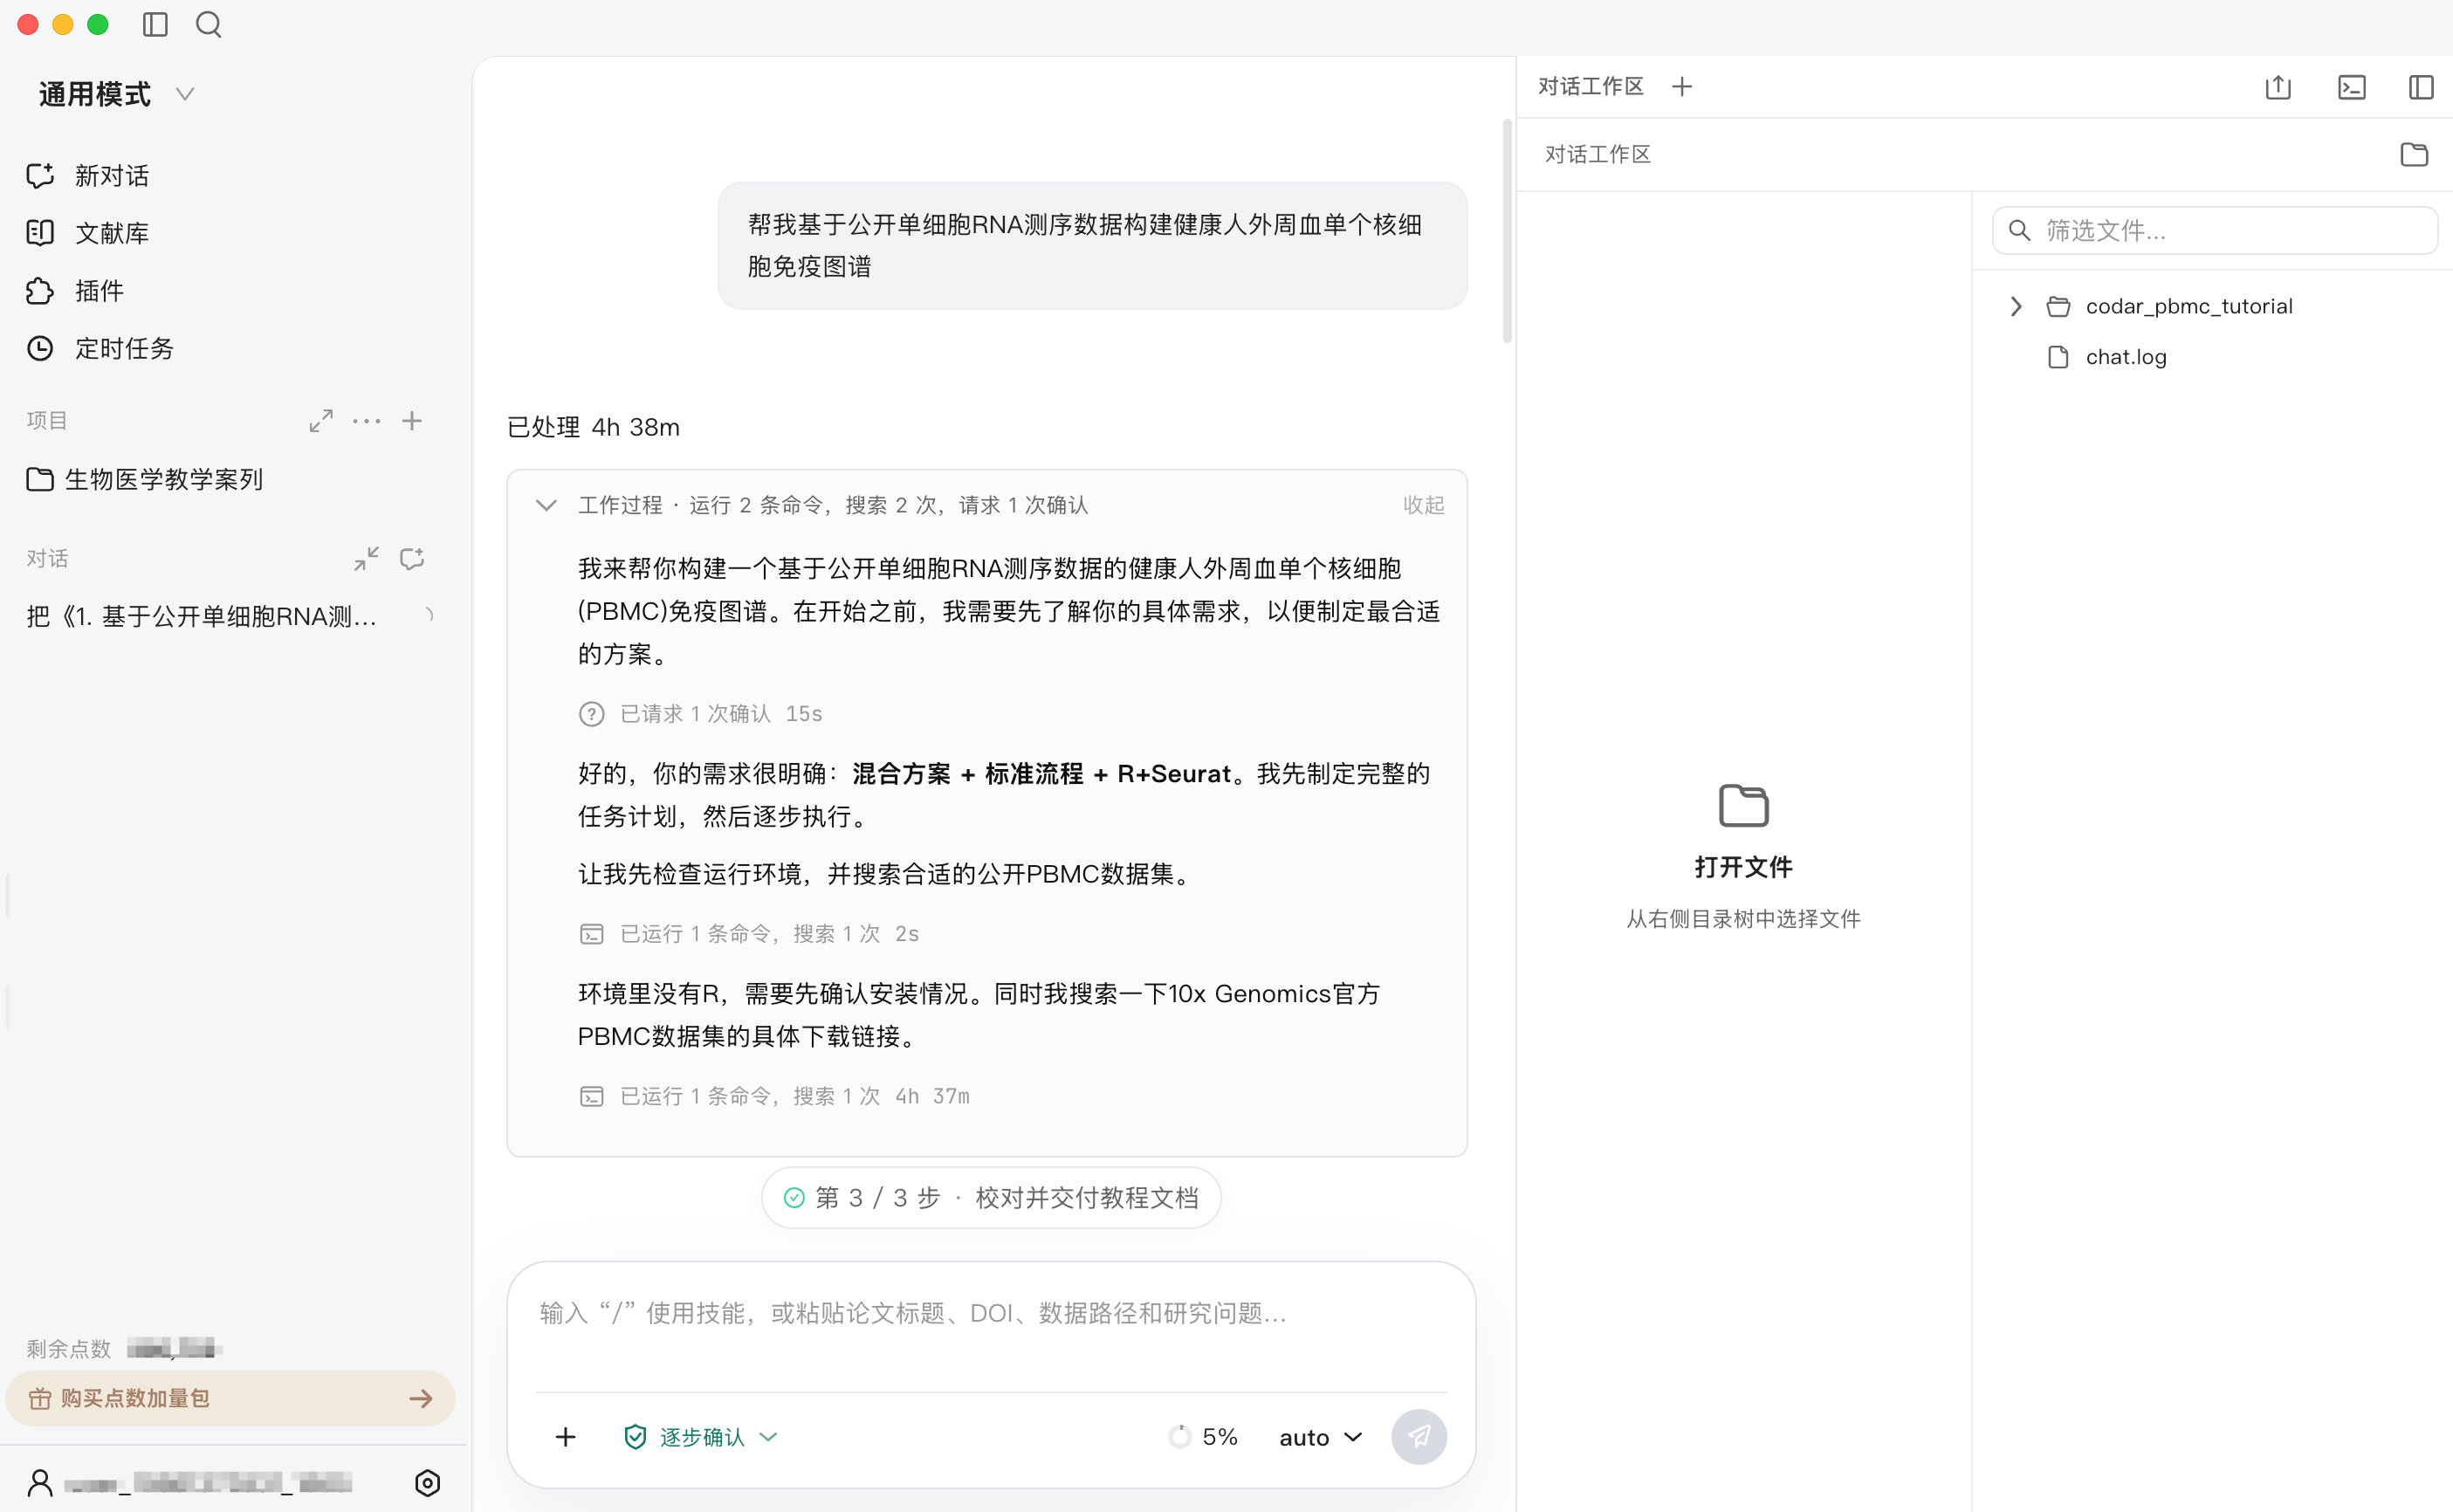Click the user profile avatar icon
The image size is (2453, 1512).
point(40,1482)
